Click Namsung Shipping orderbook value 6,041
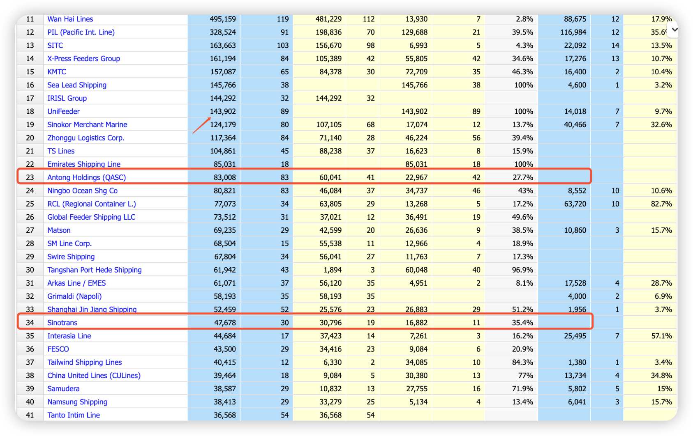This screenshot has height=436, width=693. point(577,402)
